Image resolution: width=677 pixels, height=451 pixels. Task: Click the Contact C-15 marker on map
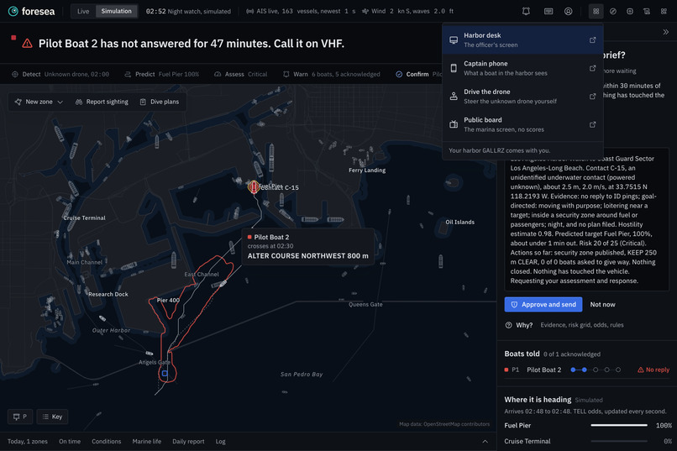pyautogui.click(x=254, y=187)
